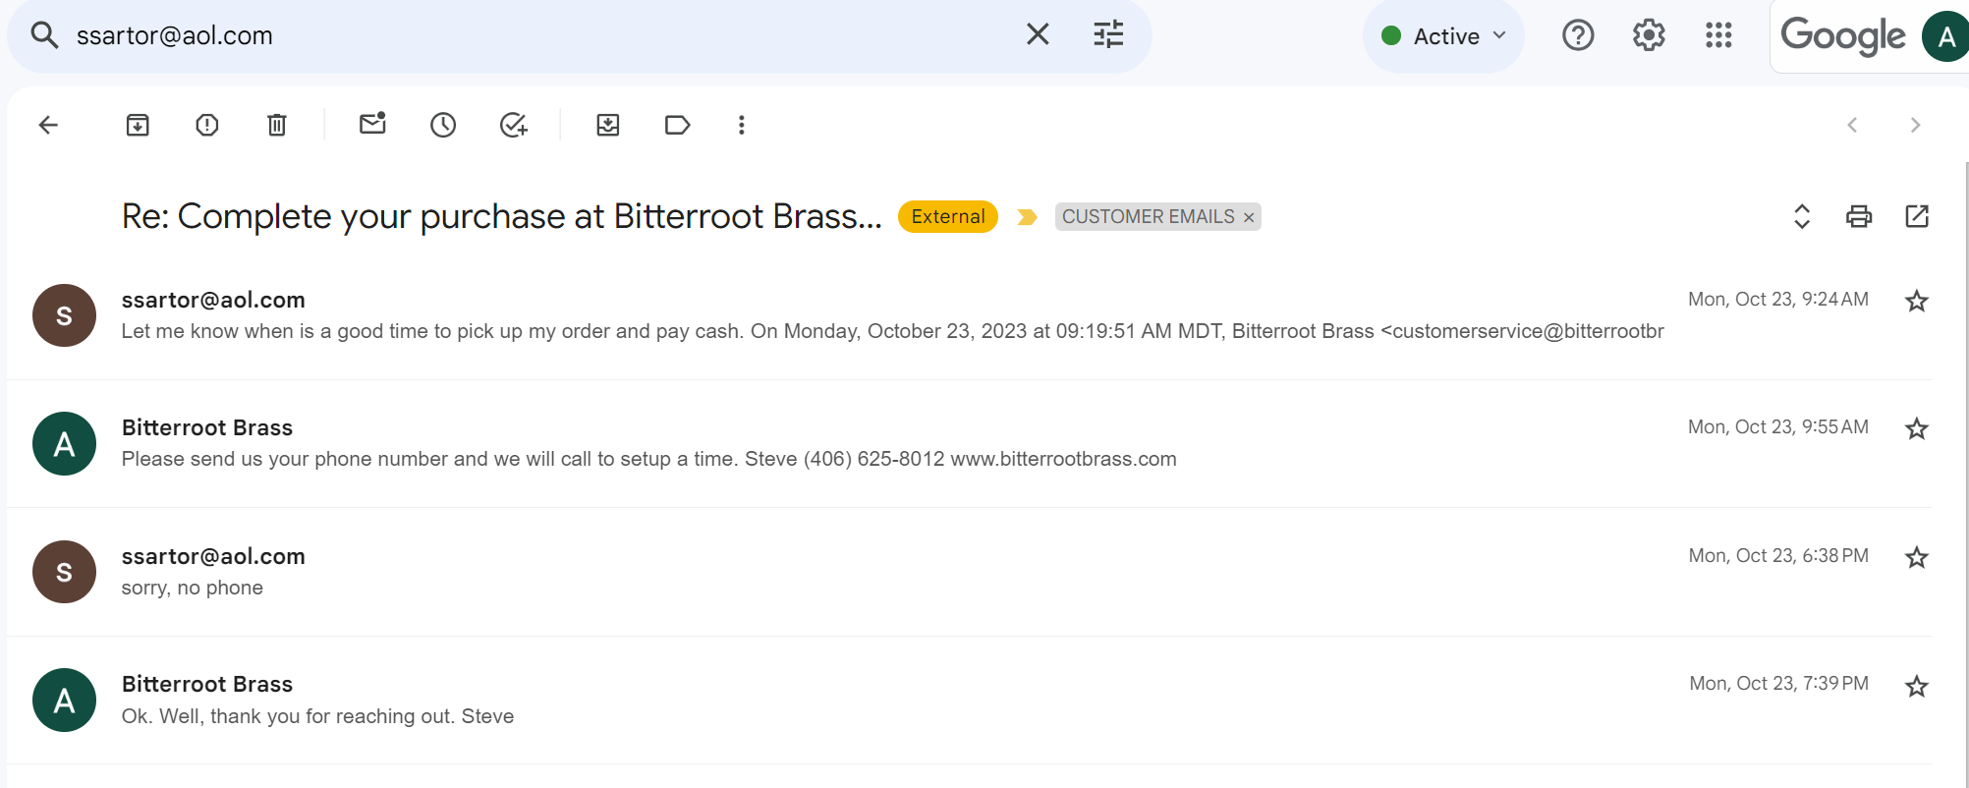
Task: Clear the ssartor@aol.com search with X
Action: click(x=1038, y=34)
